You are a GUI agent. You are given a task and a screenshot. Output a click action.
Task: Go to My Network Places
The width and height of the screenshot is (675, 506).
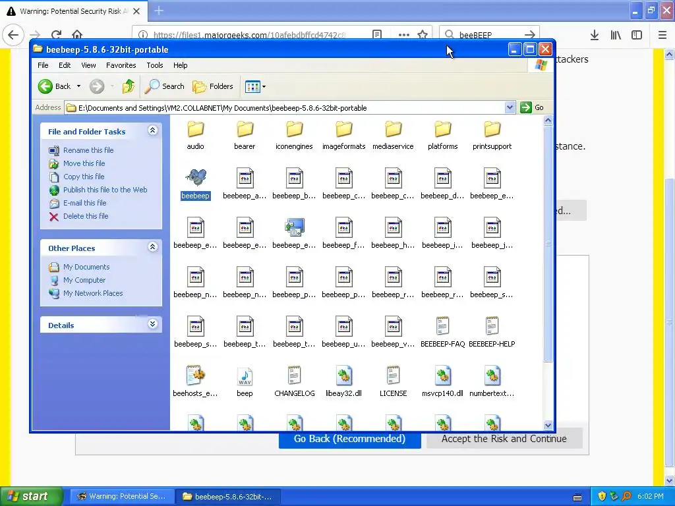93,293
